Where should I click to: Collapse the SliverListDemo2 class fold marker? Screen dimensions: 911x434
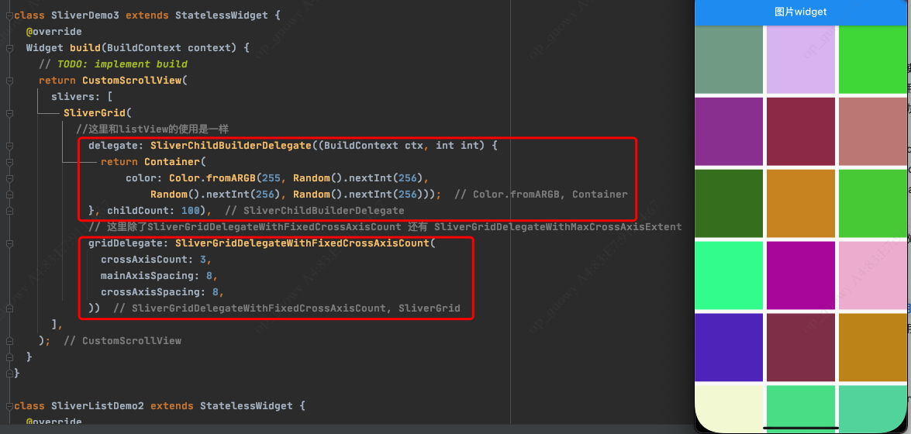(9, 405)
